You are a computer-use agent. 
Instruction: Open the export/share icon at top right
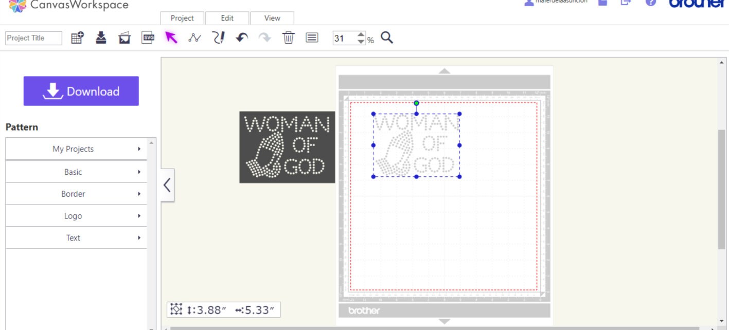[x=626, y=4]
